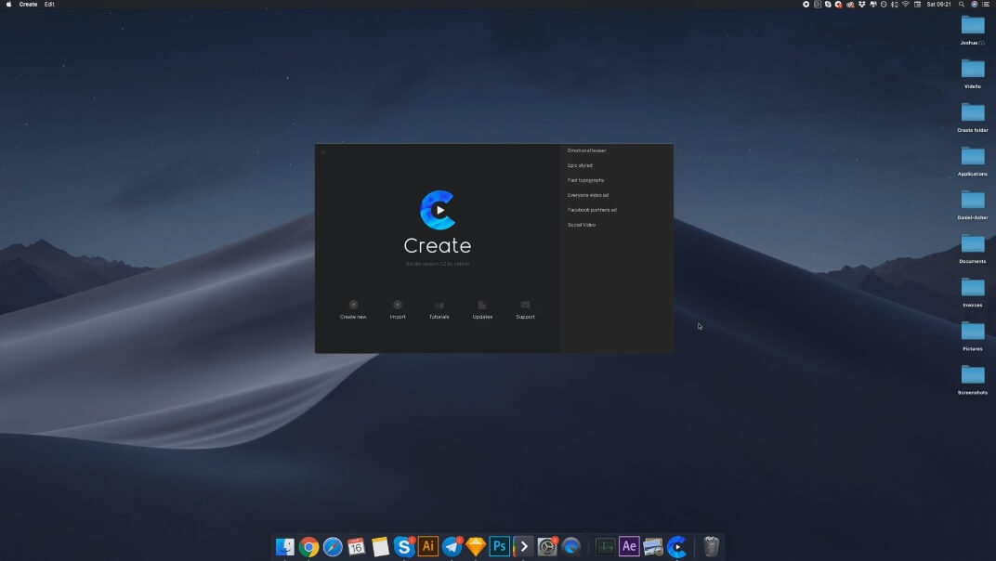The height and width of the screenshot is (561, 996).
Task: Open Preview app in the dock
Action: [x=653, y=546]
